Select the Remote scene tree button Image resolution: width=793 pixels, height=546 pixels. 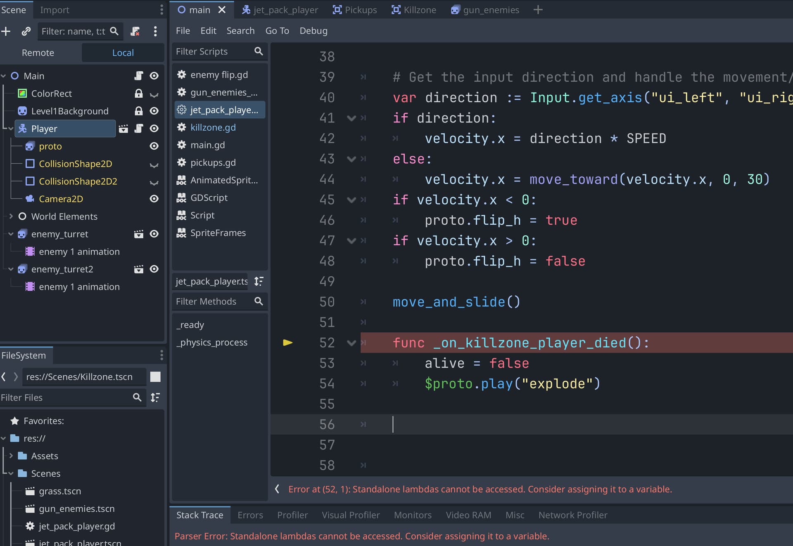38,53
